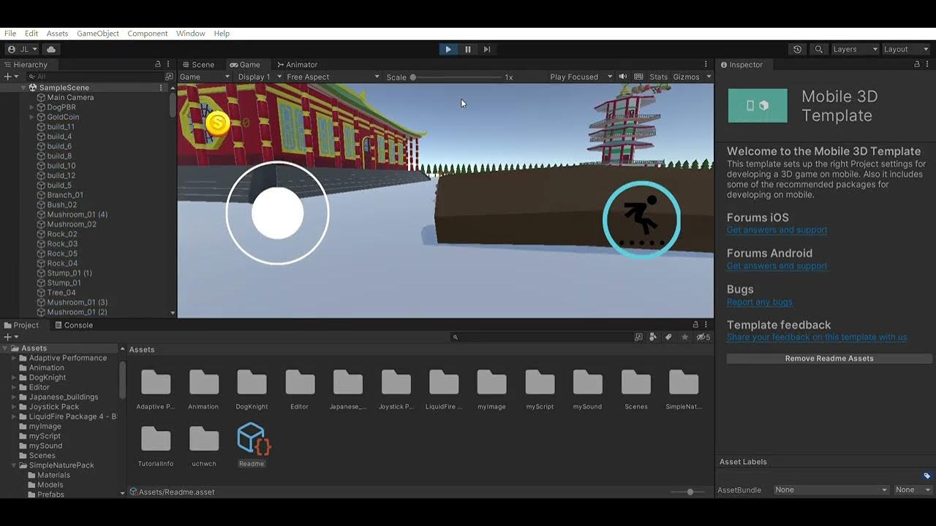This screenshot has width=936, height=526.
Task: Open the Share your feedback link
Action: click(817, 338)
